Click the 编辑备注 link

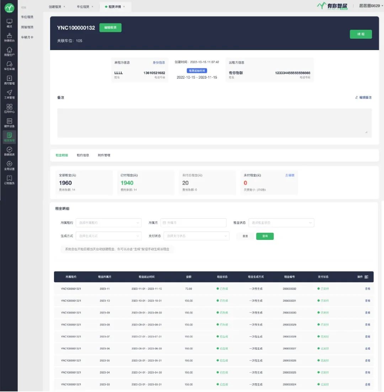pyautogui.click(x=363, y=97)
